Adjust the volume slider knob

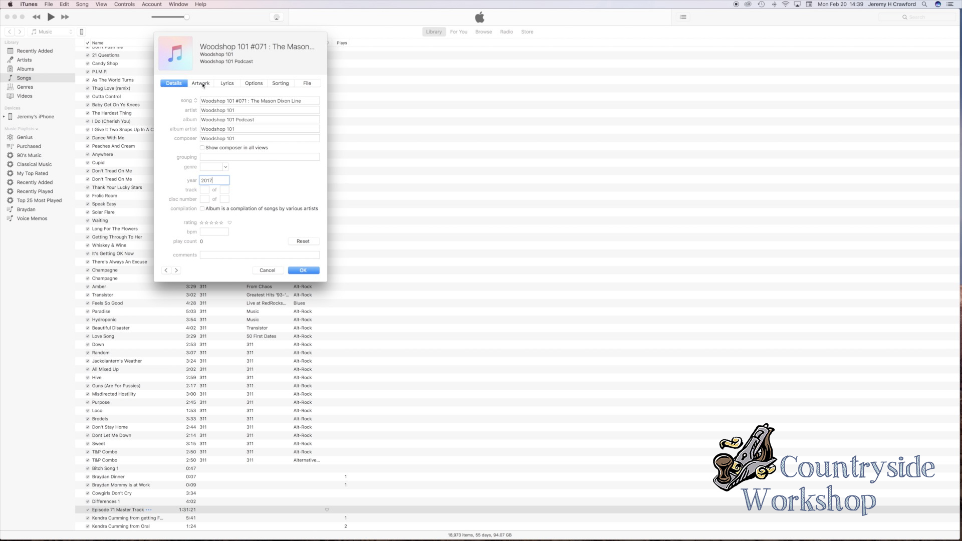(186, 17)
